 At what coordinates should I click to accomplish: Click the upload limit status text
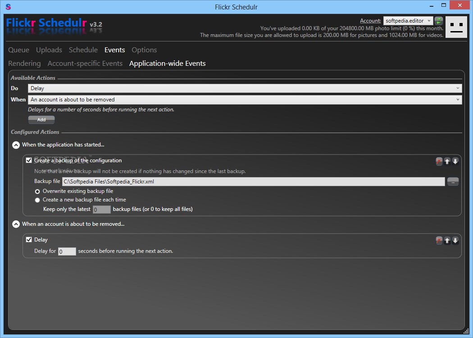pos(352,28)
